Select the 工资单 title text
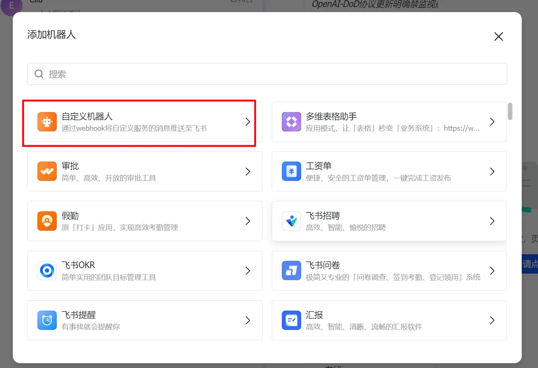 (x=319, y=166)
